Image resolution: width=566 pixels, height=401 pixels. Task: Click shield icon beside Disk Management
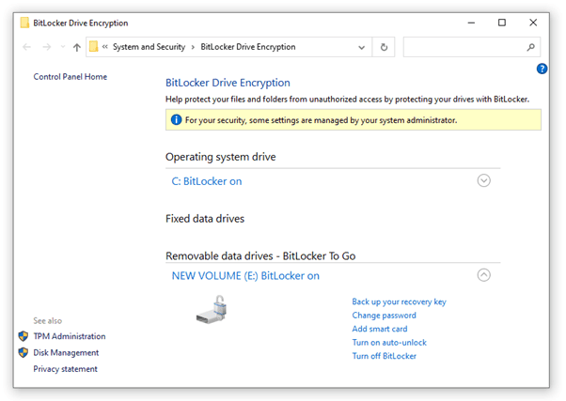click(x=24, y=352)
